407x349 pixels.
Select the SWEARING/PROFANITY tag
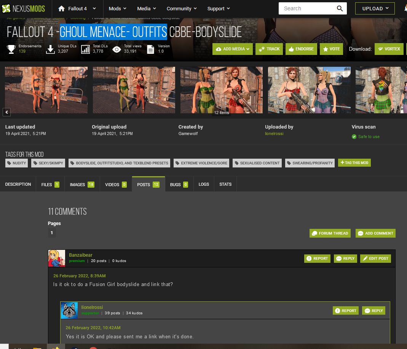point(310,163)
